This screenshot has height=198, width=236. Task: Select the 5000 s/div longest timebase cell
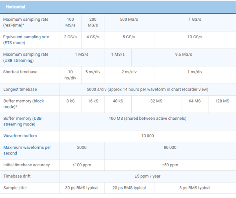148,90
